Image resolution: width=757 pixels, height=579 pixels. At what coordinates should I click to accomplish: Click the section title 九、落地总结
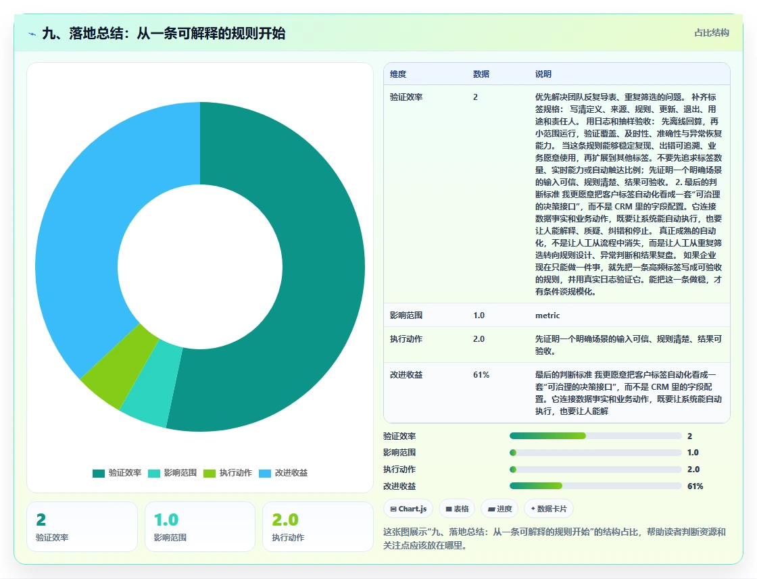(164, 33)
